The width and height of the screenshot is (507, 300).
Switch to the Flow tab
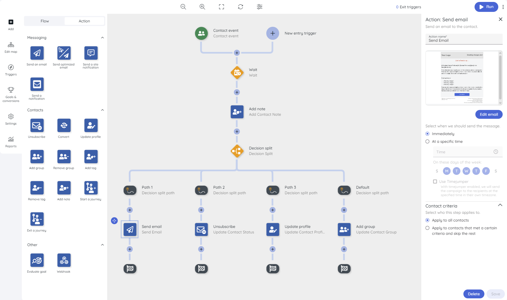[44, 21]
